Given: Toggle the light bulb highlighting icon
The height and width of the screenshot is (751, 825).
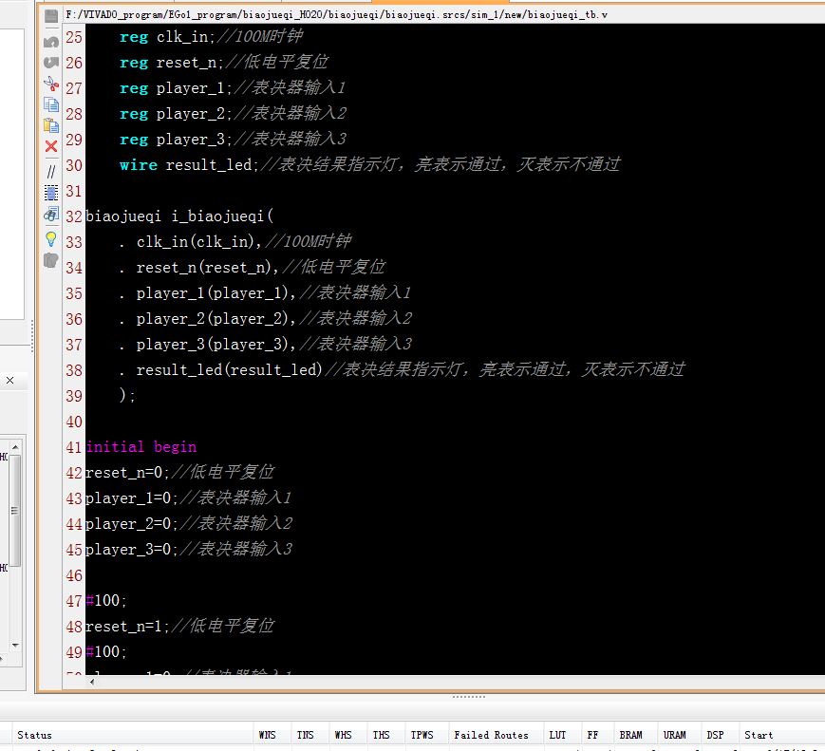Looking at the screenshot, I should (50, 238).
